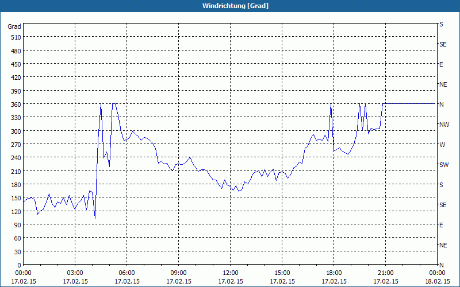Click the Grad y-axis unit label

click(14, 26)
